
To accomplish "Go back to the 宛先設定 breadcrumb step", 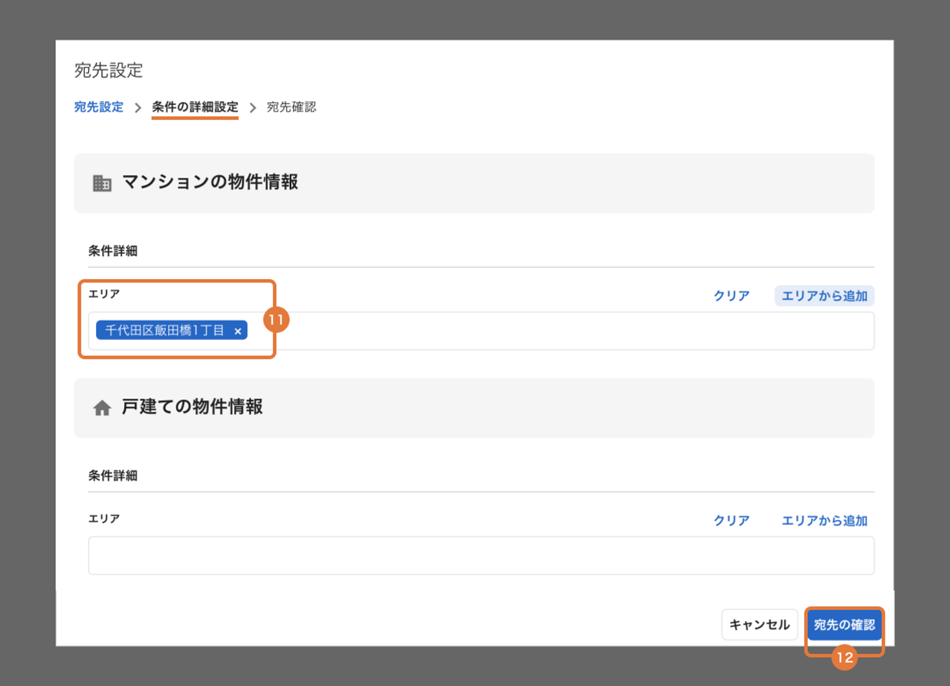I will 99,107.
